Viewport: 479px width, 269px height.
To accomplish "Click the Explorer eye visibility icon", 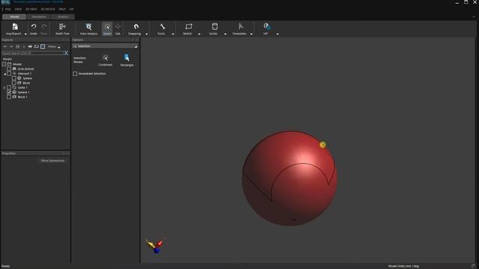I will (x=30, y=46).
